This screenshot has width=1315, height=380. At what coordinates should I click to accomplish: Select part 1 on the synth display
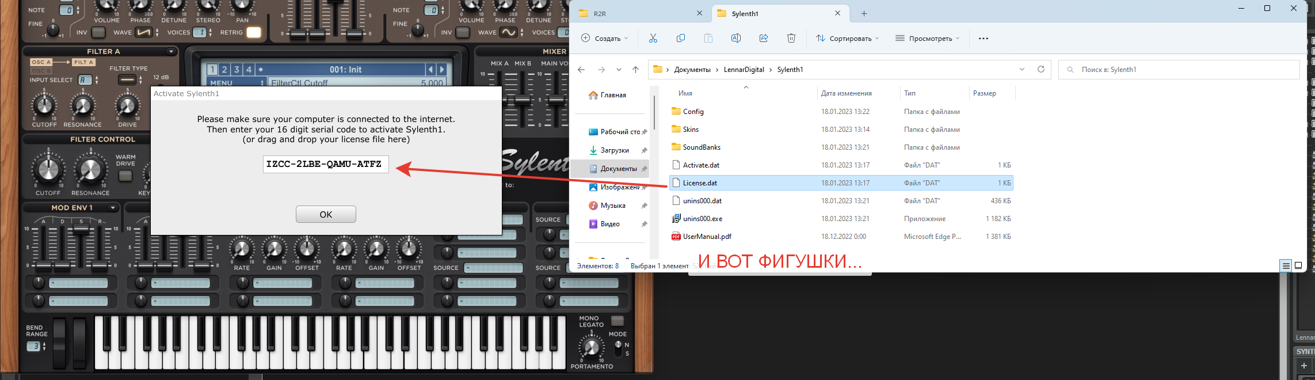pos(212,70)
